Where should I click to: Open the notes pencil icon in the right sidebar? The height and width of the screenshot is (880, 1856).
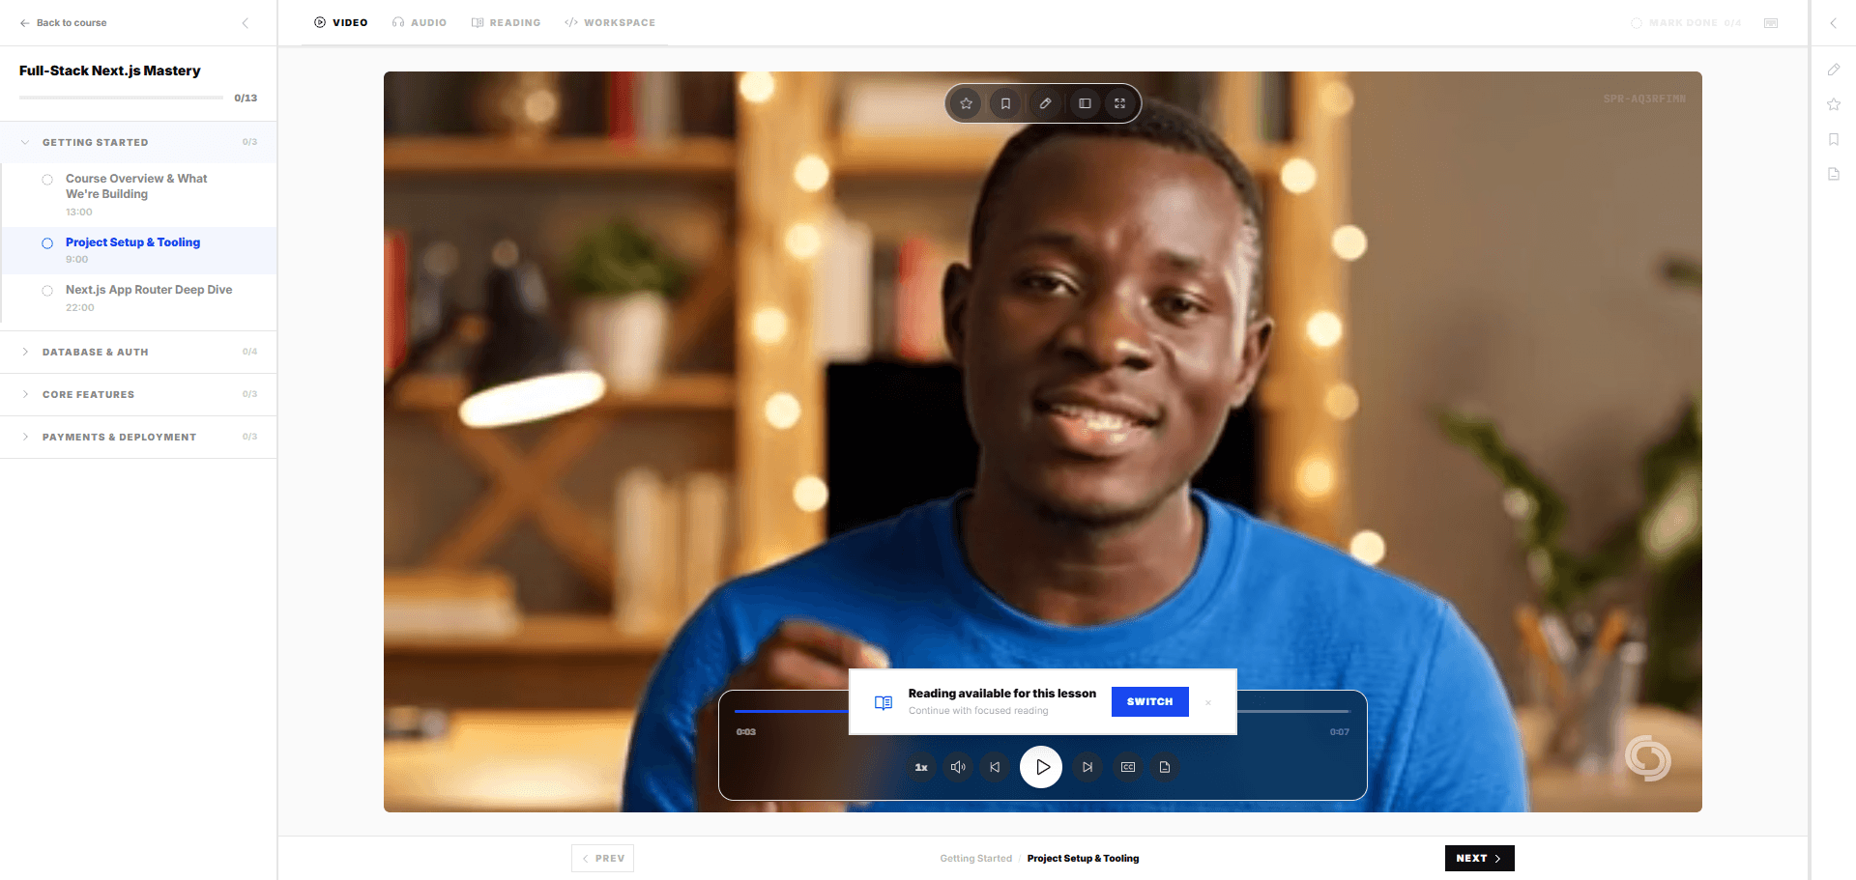[1834, 70]
